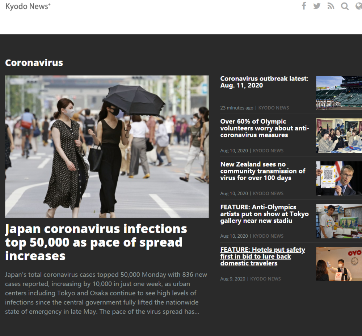Open the QR code poster thumbnail
This screenshot has height=336, width=362.
point(339,178)
